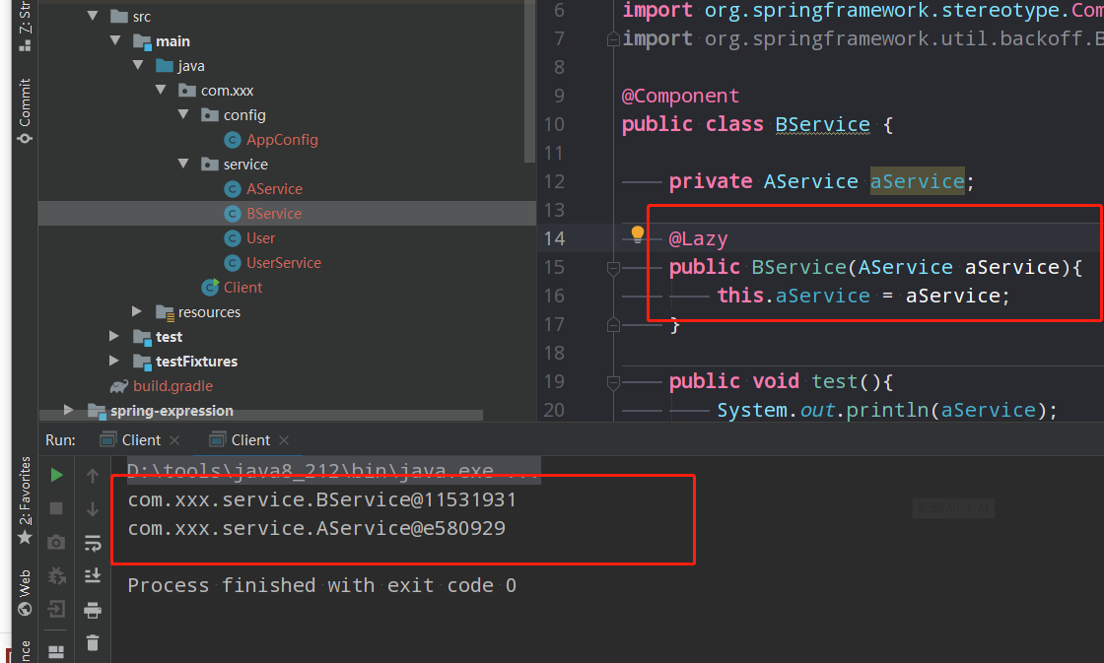Click the project tree vertical scrollbar
Screen dimensions: 1104x663
(x=530, y=82)
